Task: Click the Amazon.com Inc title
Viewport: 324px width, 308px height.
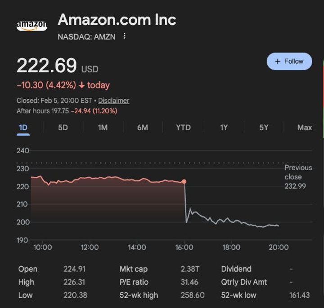Action: point(117,20)
